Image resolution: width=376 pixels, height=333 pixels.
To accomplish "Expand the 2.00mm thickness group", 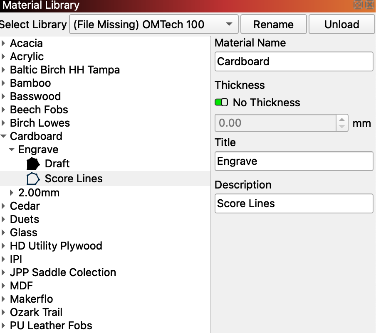I will tap(12, 193).
